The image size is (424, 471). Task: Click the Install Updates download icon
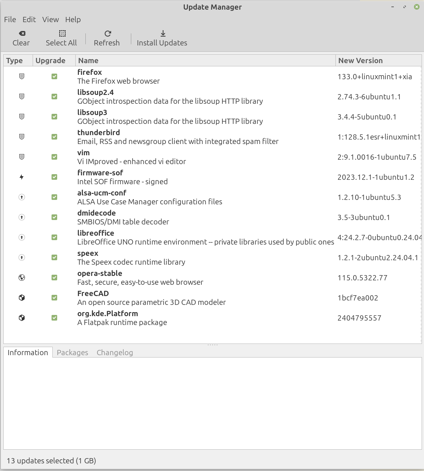163,33
